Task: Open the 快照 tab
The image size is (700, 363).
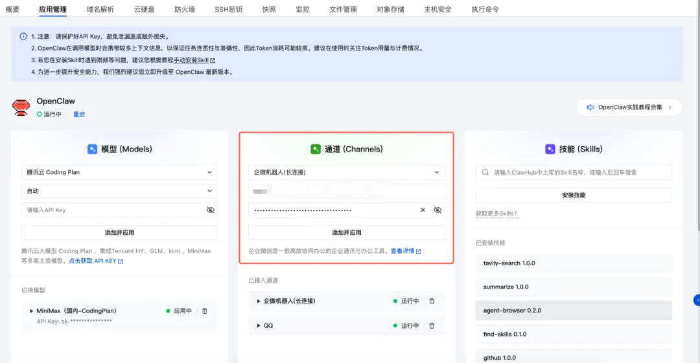Action: point(269,9)
